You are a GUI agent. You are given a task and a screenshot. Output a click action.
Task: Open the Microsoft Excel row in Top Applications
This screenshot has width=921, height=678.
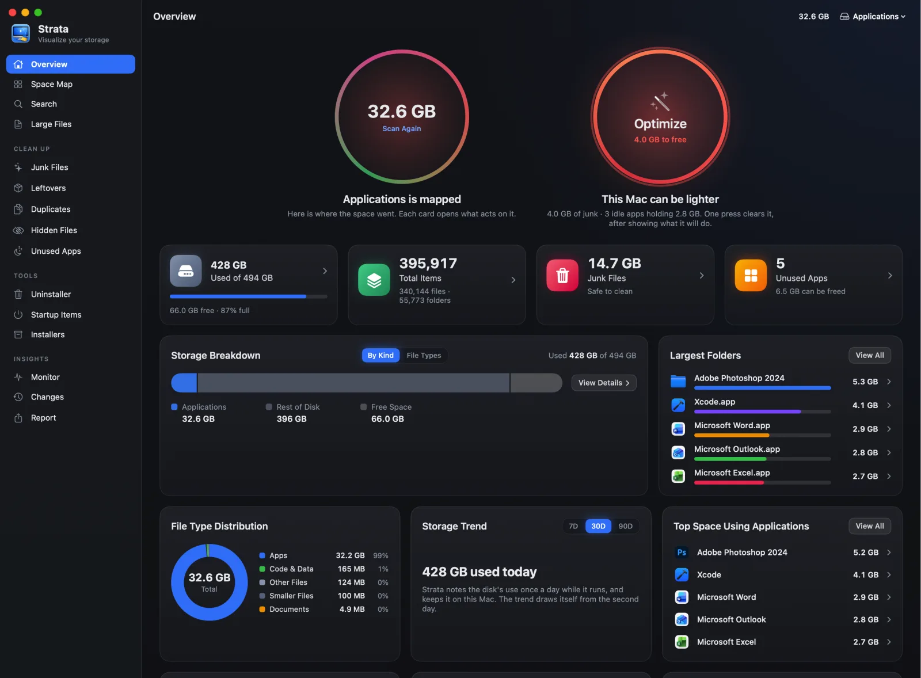click(x=782, y=642)
